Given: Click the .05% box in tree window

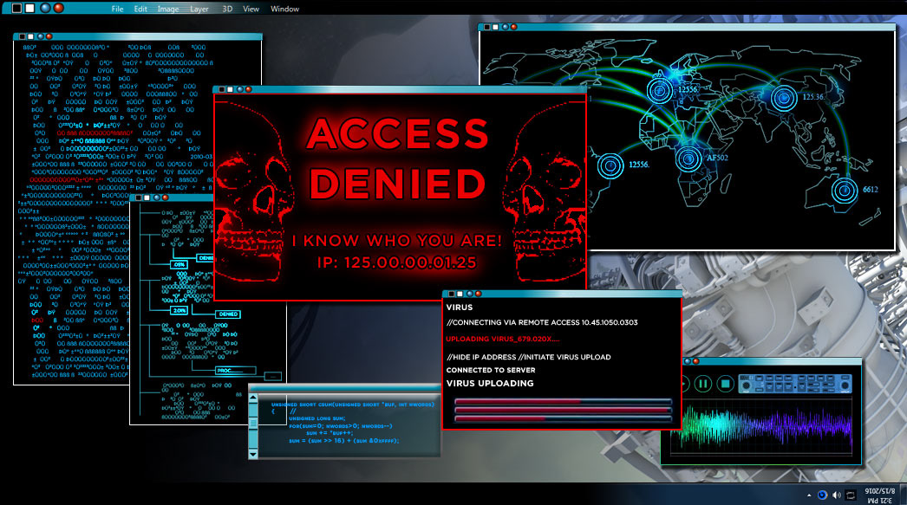Looking at the screenshot, I should (179, 265).
